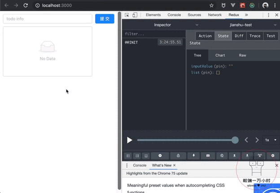This screenshot has height=193, width=280.
Task: Open the Chrome profile avatar
Action: [265, 5]
